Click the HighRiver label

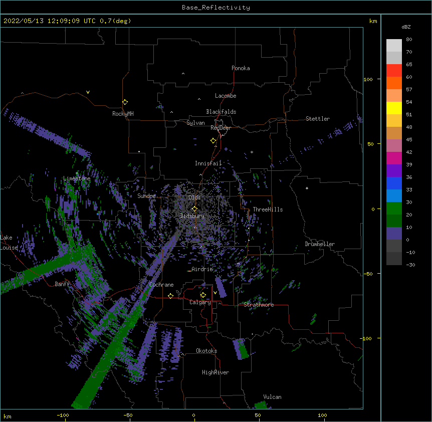(x=215, y=372)
